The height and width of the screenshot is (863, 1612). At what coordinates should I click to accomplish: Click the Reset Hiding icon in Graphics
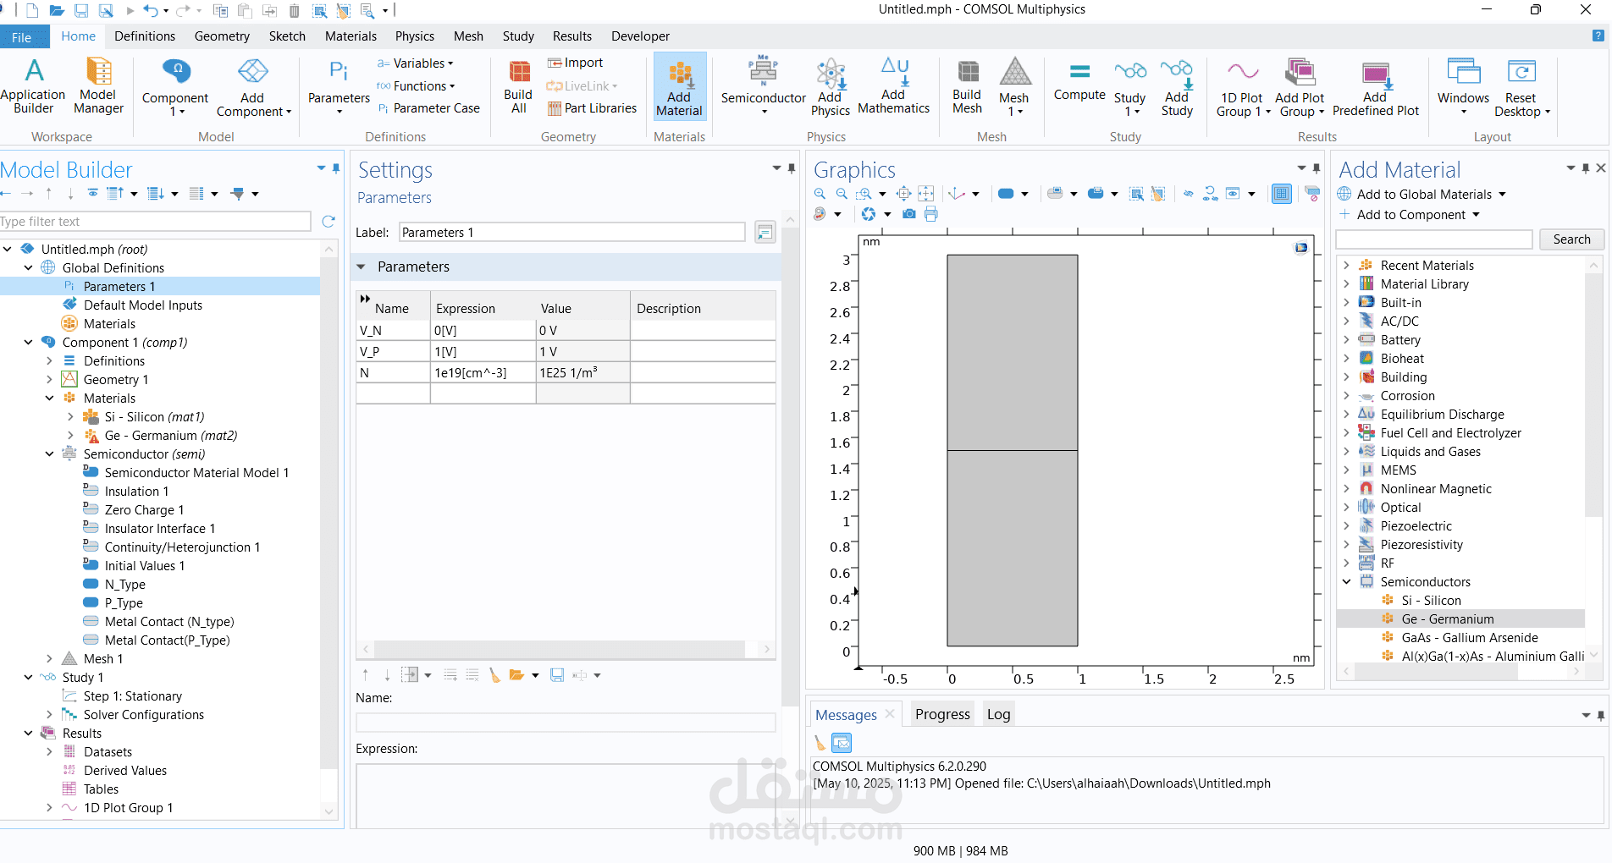[1211, 194]
